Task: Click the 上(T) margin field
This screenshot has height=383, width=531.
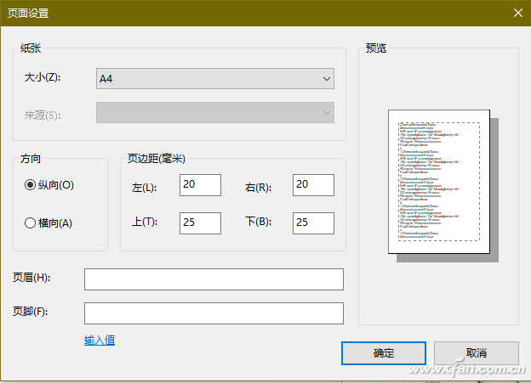Action: click(x=200, y=223)
